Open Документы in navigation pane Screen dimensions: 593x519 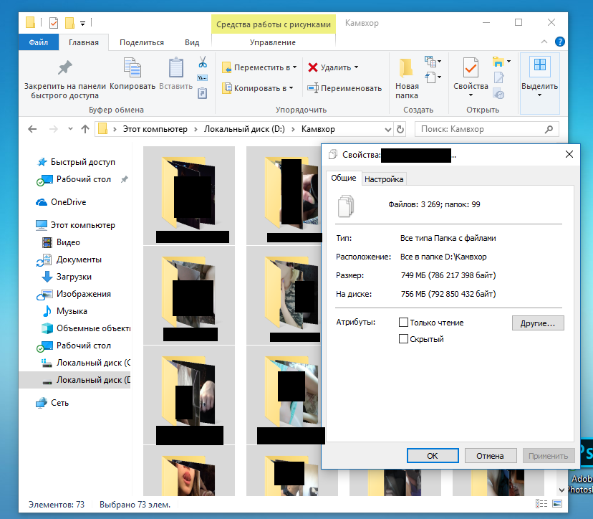point(79,259)
